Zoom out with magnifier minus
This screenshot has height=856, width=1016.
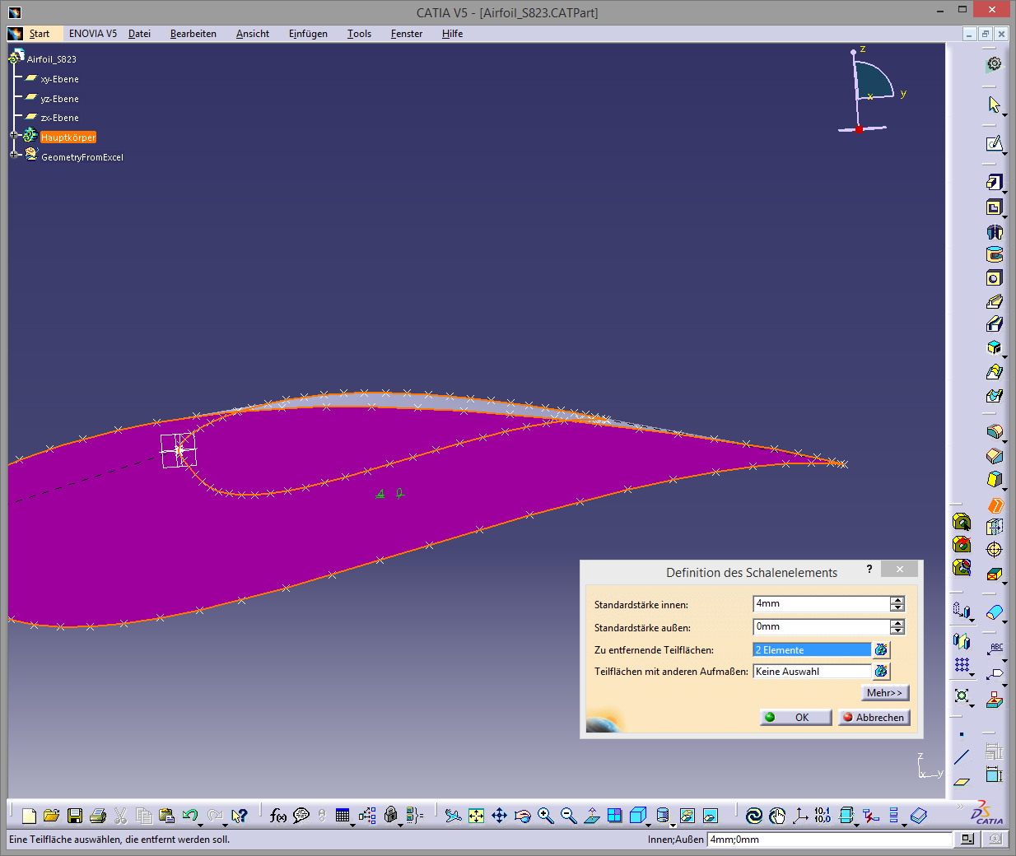(x=568, y=816)
